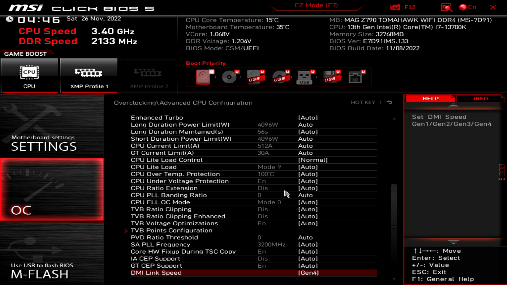Open the BIOS search magnifier icon
Screen dimensions: 507x285
[x=446, y=7]
